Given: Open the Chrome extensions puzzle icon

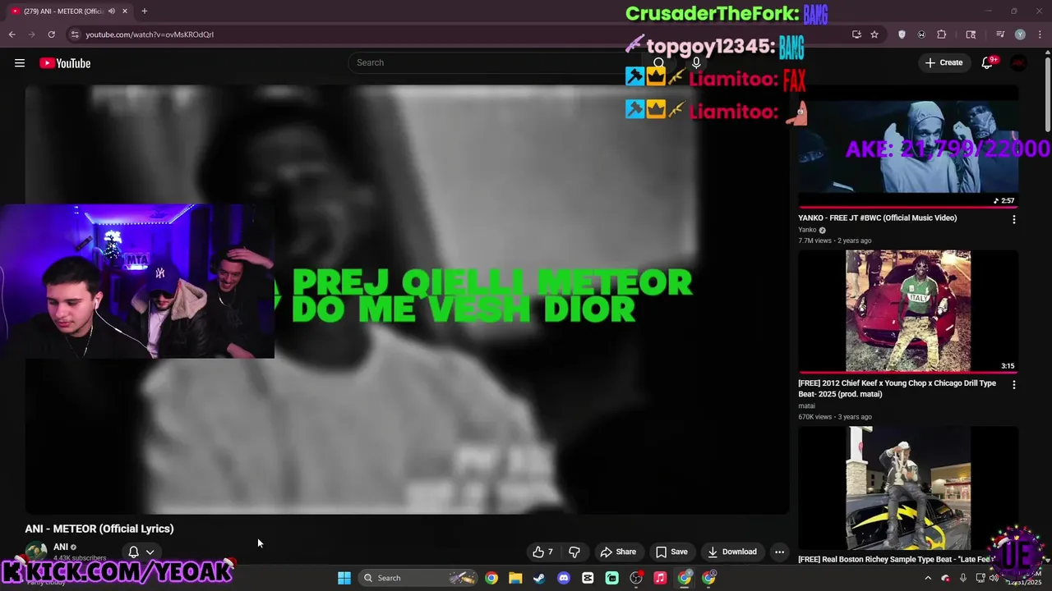Looking at the screenshot, I should click(x=942, y=34).
